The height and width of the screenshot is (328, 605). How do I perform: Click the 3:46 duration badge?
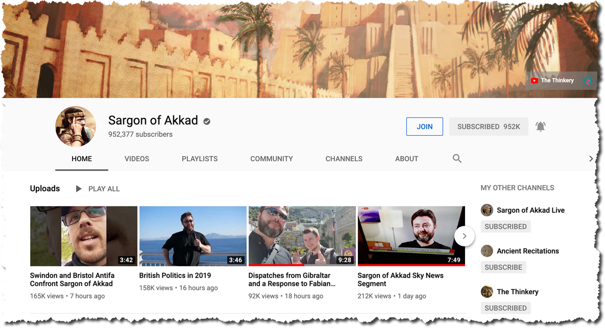click(x=235, y=260)
